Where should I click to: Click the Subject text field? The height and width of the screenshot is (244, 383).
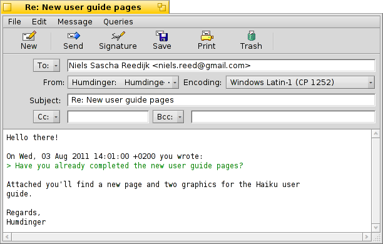pos(221,100)
